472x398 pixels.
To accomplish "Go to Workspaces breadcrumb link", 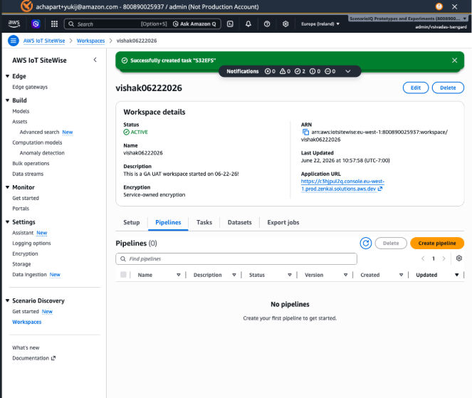I will (90, 41).
